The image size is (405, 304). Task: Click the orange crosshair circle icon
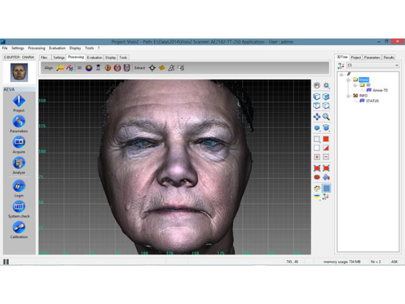pos(108,68)
